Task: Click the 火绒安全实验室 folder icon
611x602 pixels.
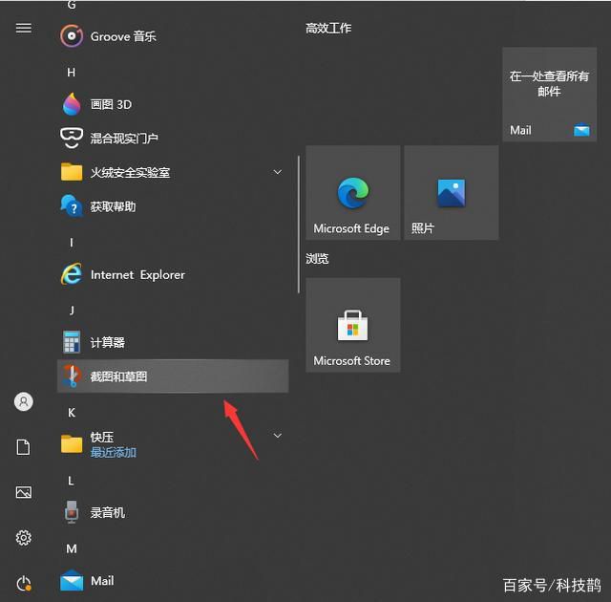Action: 72,172
